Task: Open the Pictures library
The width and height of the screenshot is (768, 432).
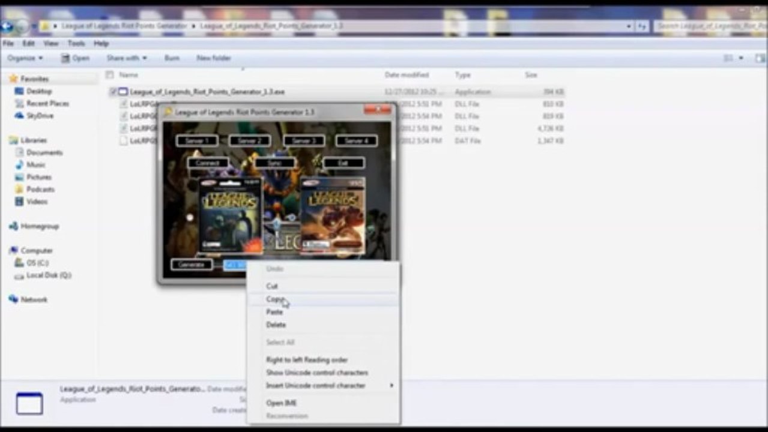Action: [x=38, y=177]
